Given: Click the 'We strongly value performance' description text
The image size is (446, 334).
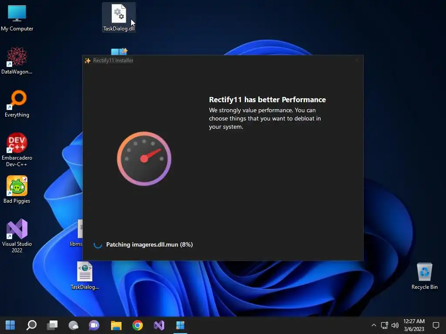Looking at the screenshot, I should (x=265, y=118).
